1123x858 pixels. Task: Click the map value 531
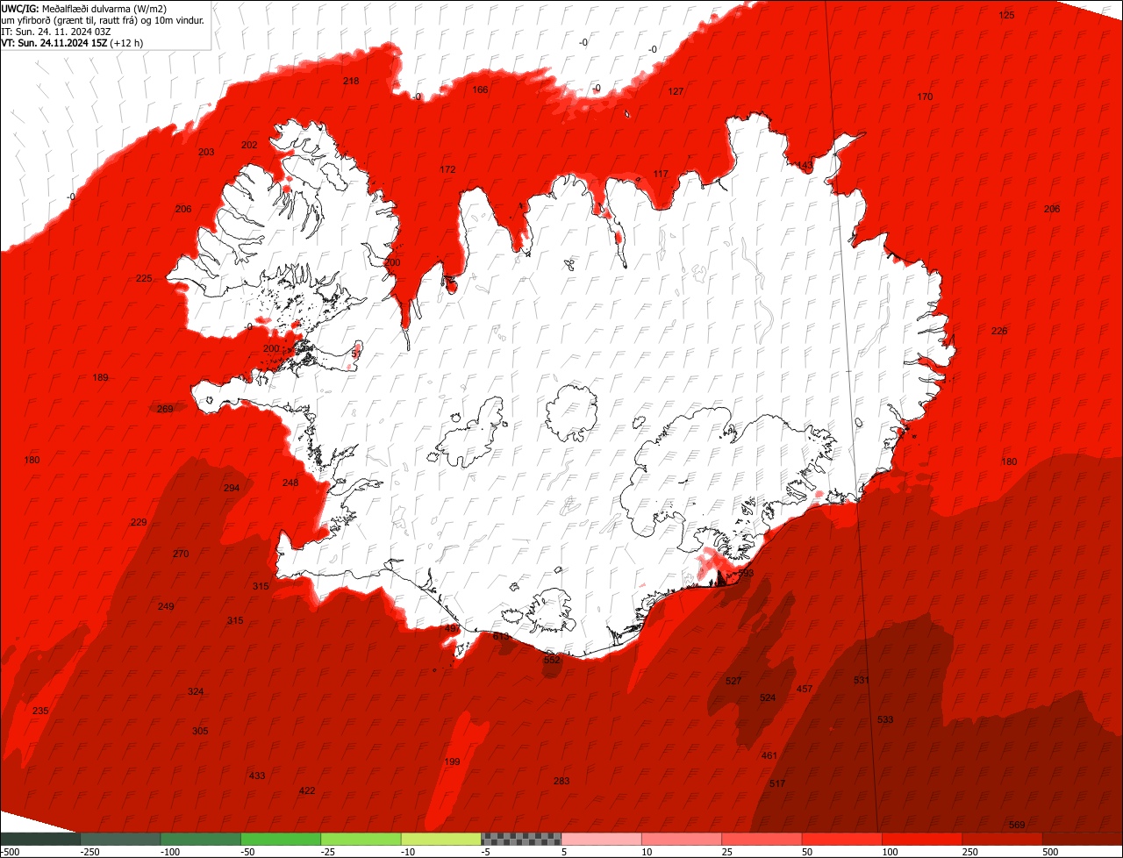(862, 680)
